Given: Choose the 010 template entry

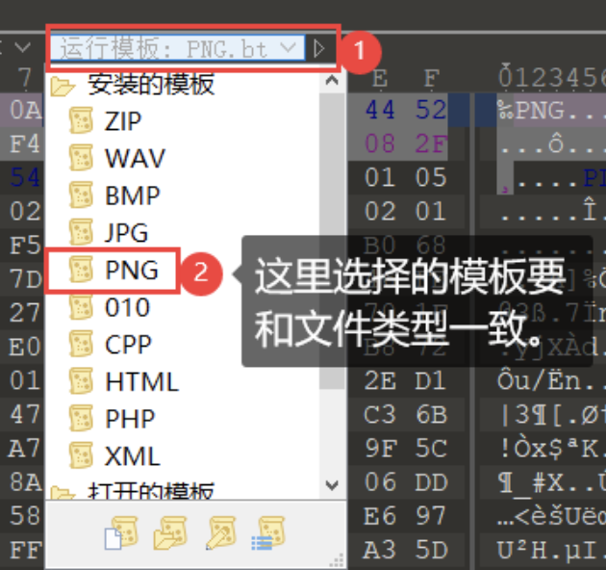Looking at the screenshot, I should click(x=128, y=307).
